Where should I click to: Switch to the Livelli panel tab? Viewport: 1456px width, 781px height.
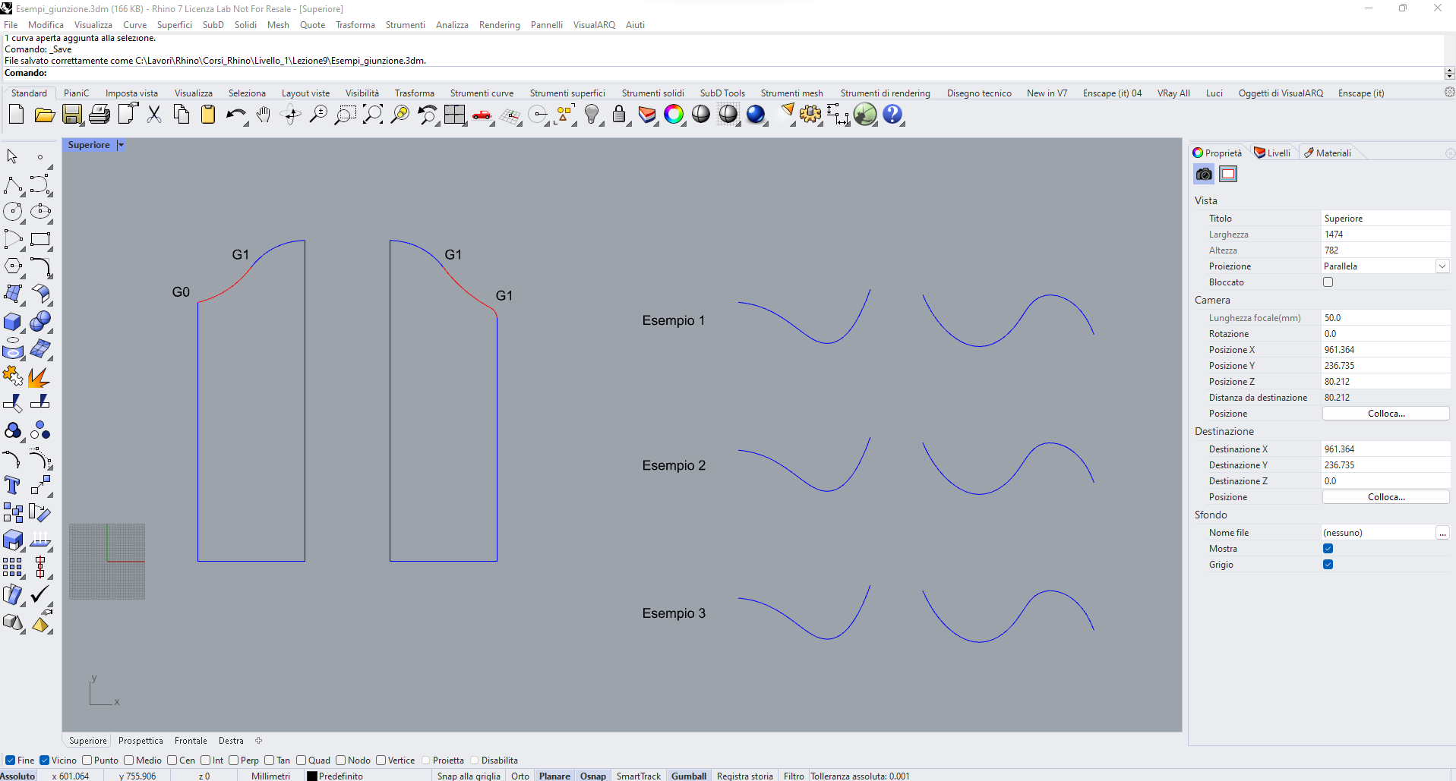pos(1273,153)
